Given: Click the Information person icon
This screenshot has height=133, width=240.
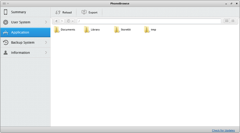Looking at the screenshot, I should tap(6, 53).
